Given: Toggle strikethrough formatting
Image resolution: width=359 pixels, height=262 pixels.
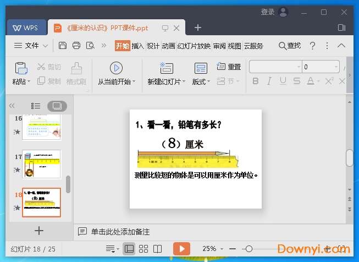Looking at the screenshot, I should [x=297, y=81].
